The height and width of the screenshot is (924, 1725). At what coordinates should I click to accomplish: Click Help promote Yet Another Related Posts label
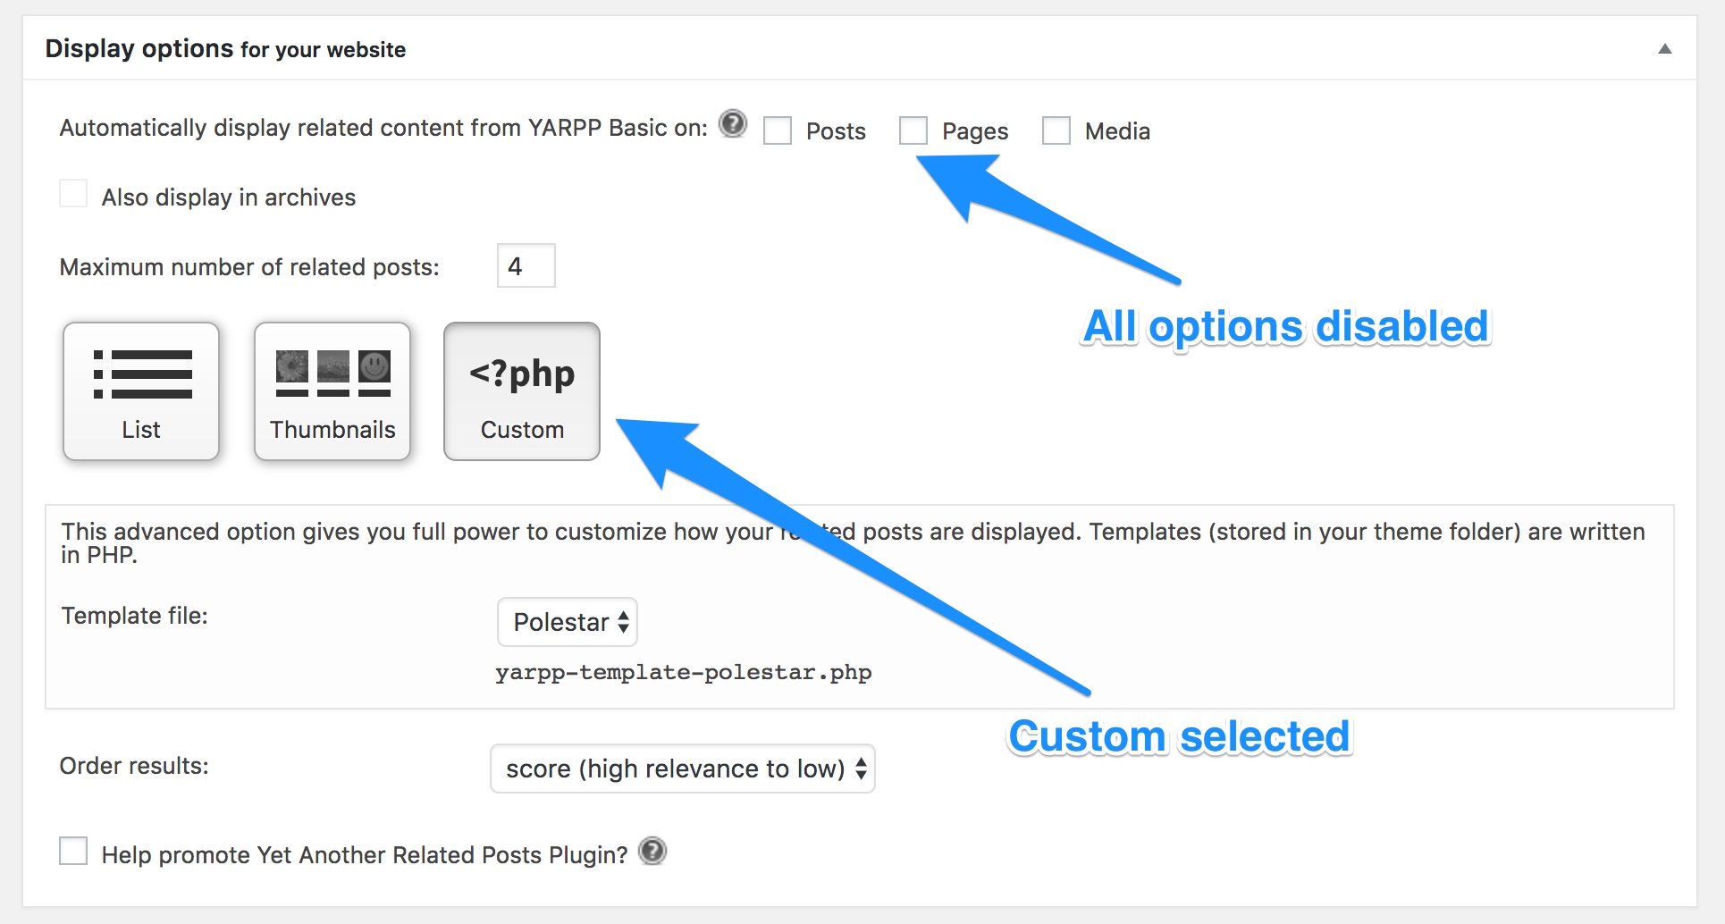pos(365,855)
